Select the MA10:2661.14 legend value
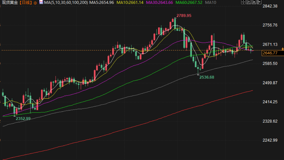 click(x=130, y=3)
